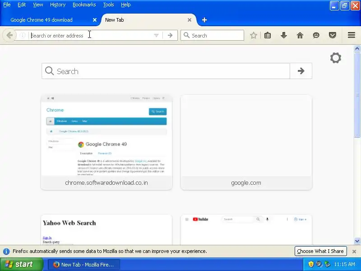361x271 pixels.
Task: Open the address bar history dropdown
Action: click(x=156, y=36)
